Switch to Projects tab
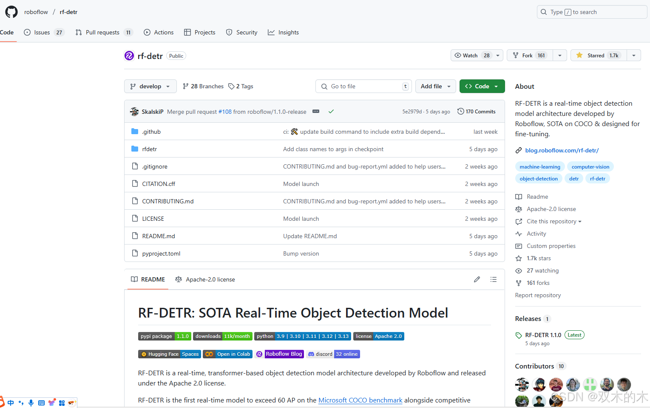The width and height of the screenshot is (650, 408). click(200, 32)
